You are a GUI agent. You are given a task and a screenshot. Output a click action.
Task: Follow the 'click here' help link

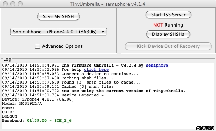point(96,69)
